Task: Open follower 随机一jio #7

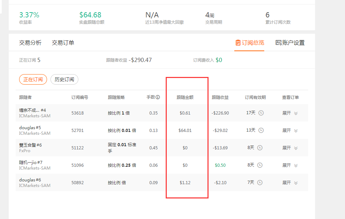Action: pos(31,163)
